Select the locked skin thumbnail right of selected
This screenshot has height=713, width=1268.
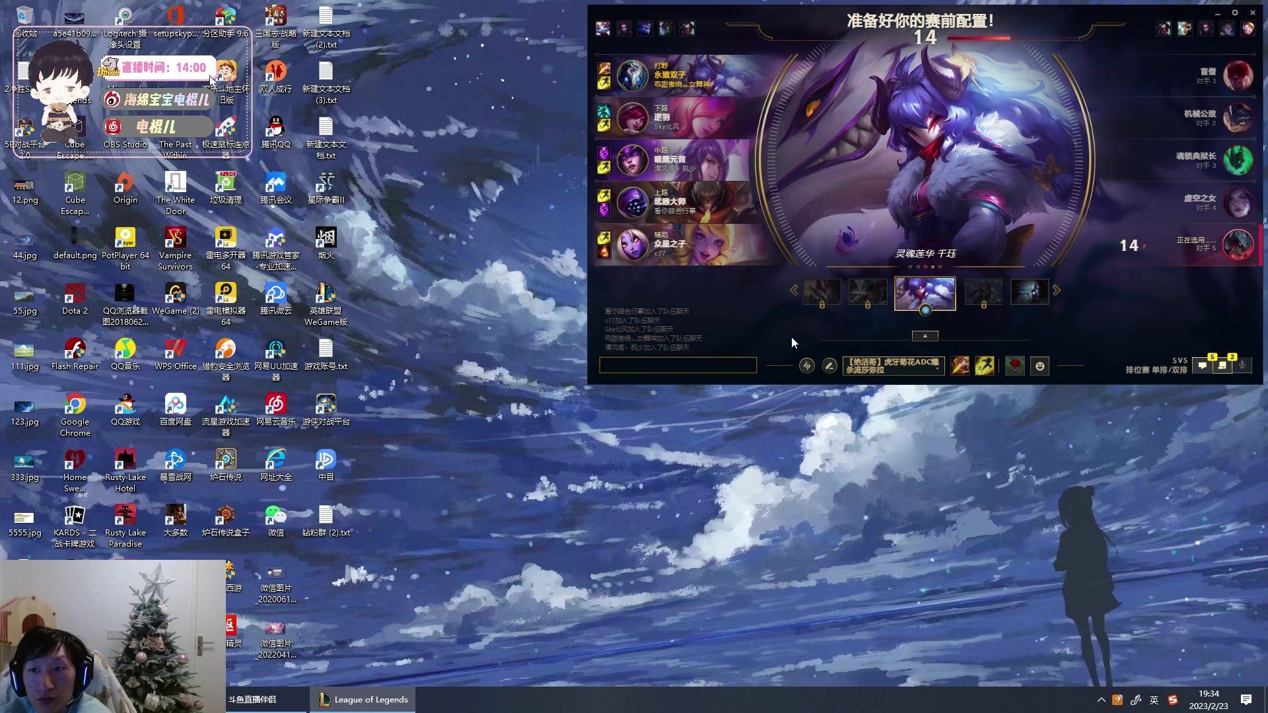[x=983, y=292]
